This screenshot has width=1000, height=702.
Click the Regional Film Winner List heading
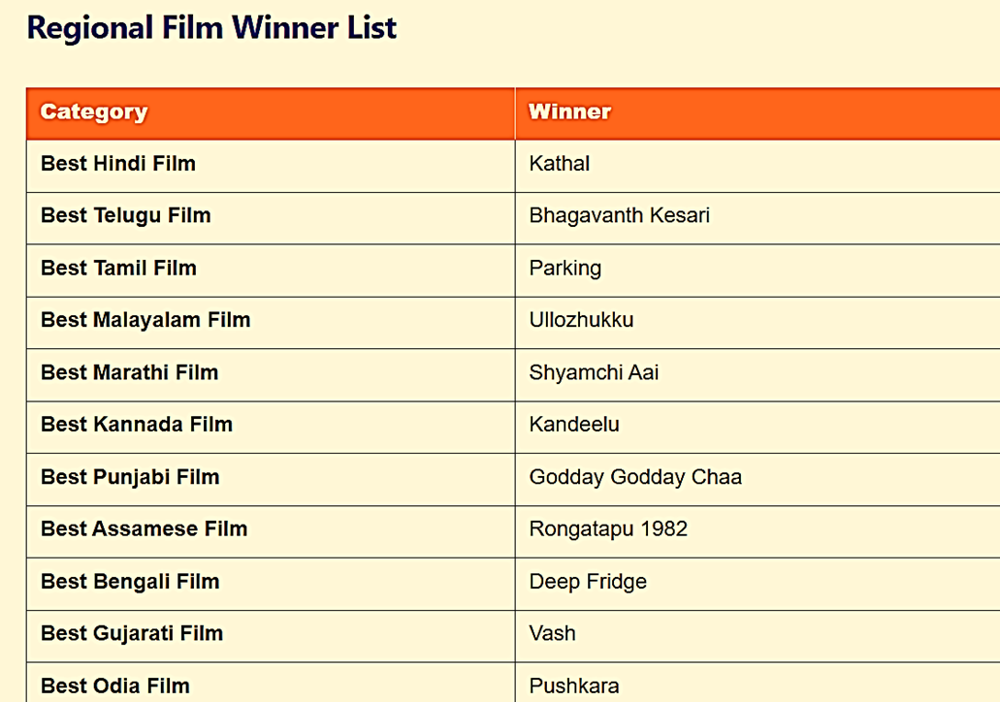(x=211, y=28)
